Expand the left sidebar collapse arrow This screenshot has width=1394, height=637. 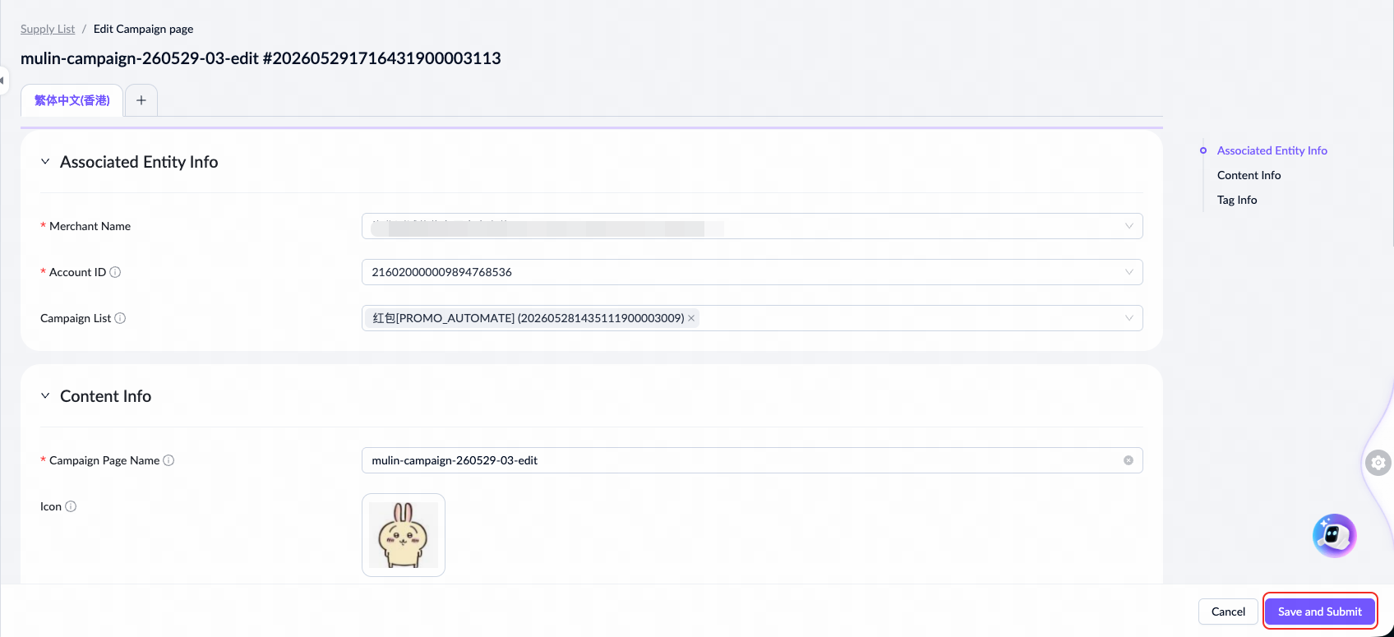click(2, 81)
